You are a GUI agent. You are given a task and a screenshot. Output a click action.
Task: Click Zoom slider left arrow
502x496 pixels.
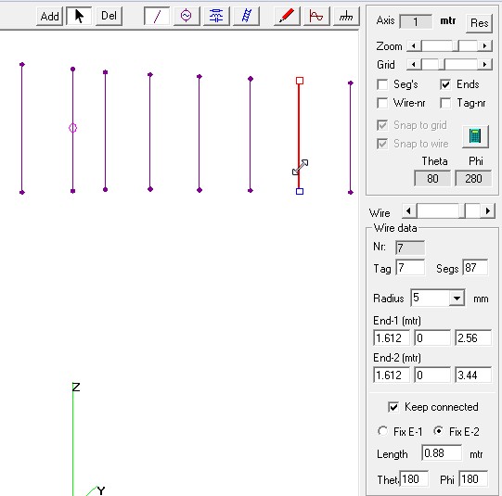413,46
